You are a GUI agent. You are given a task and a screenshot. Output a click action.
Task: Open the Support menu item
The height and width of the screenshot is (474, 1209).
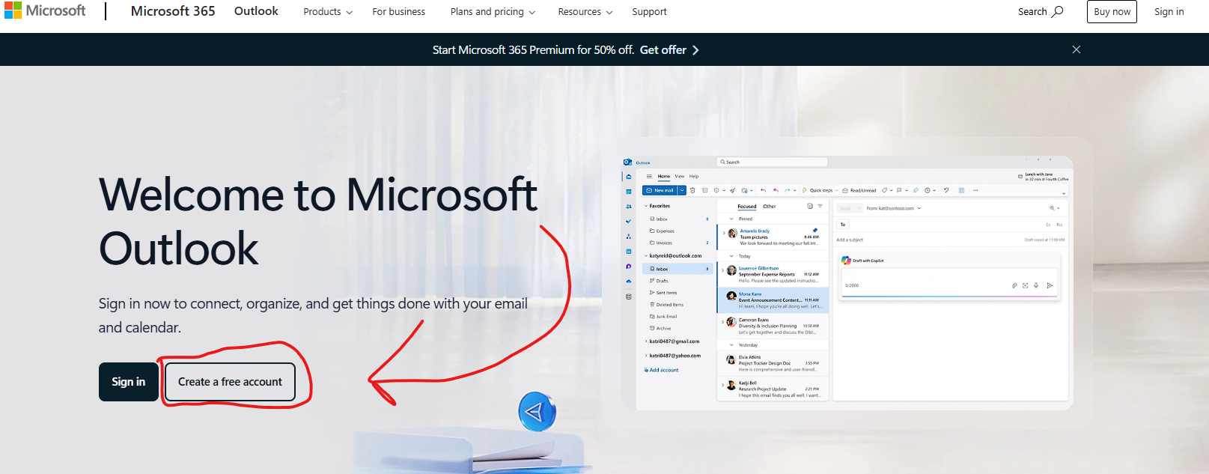click(649, 12)
